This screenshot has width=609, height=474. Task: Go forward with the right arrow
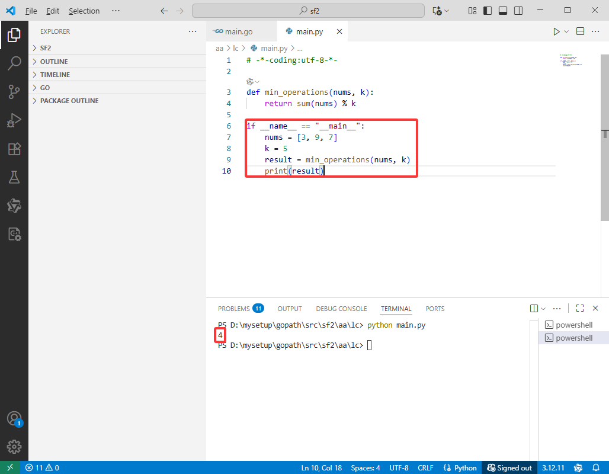[x=180, y=11]
